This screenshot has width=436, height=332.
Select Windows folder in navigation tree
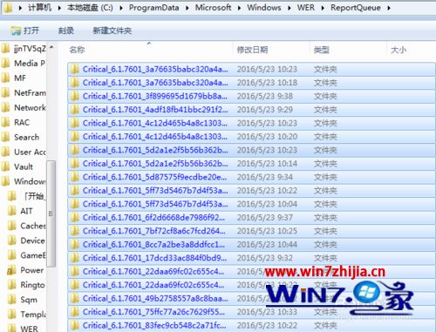[24, 181]
